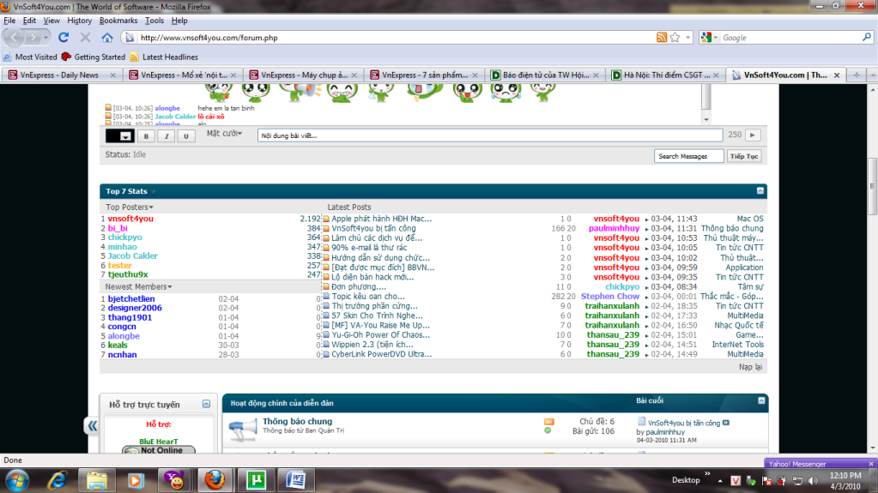This screenshot has width=878, height=493.
Task: Open the Help menu
Action: 179,21
